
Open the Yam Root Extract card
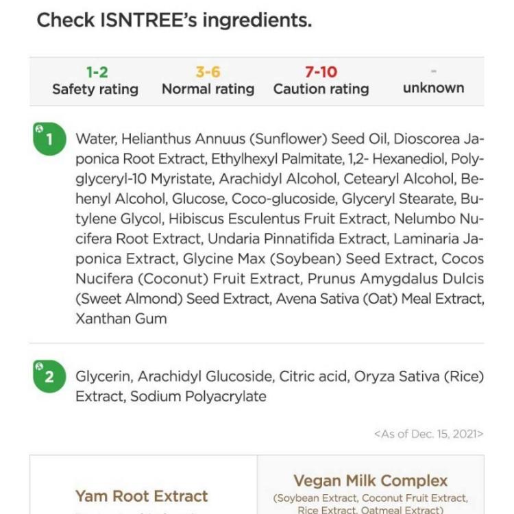click(x=144, y=484)
